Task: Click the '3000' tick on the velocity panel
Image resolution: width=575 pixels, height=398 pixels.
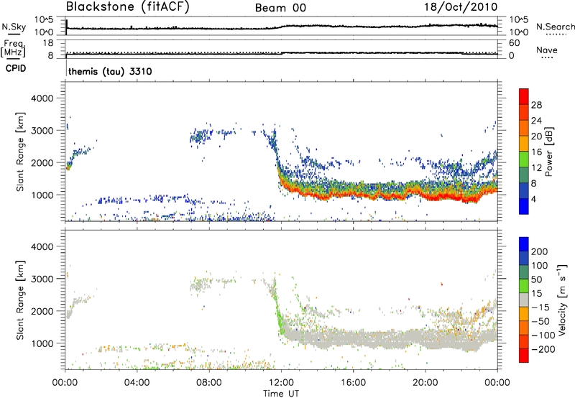Action: (x=42, y=279)
